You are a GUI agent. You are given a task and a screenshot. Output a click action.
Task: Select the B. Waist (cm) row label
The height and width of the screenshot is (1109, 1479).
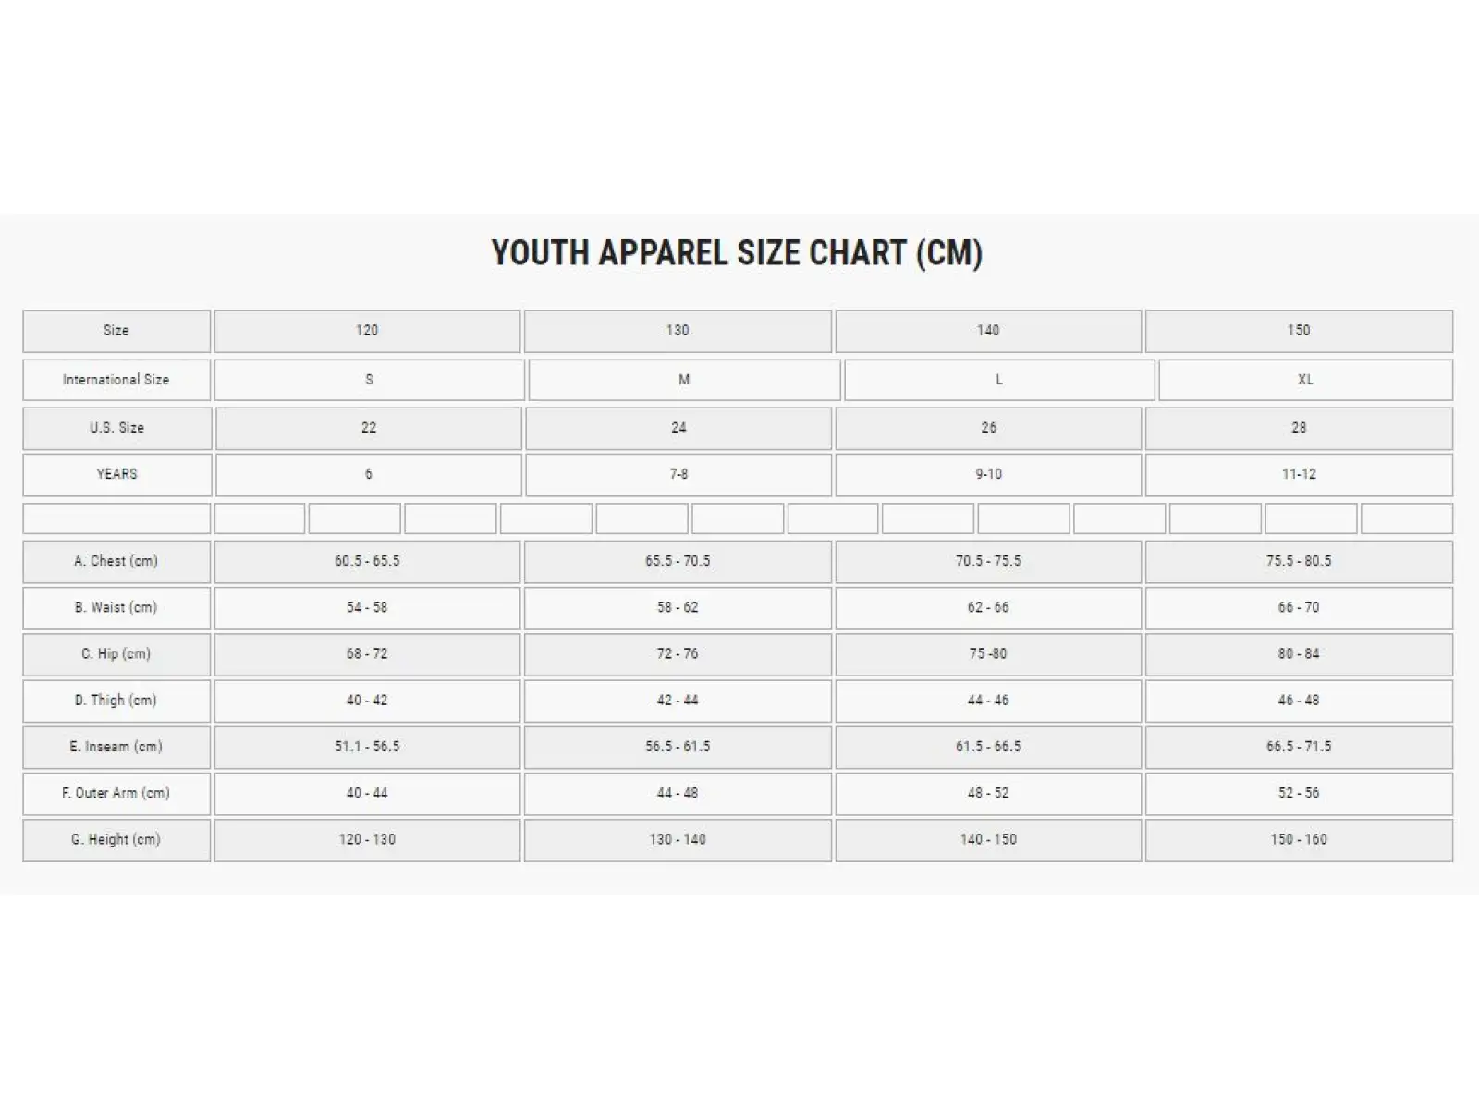116,608
